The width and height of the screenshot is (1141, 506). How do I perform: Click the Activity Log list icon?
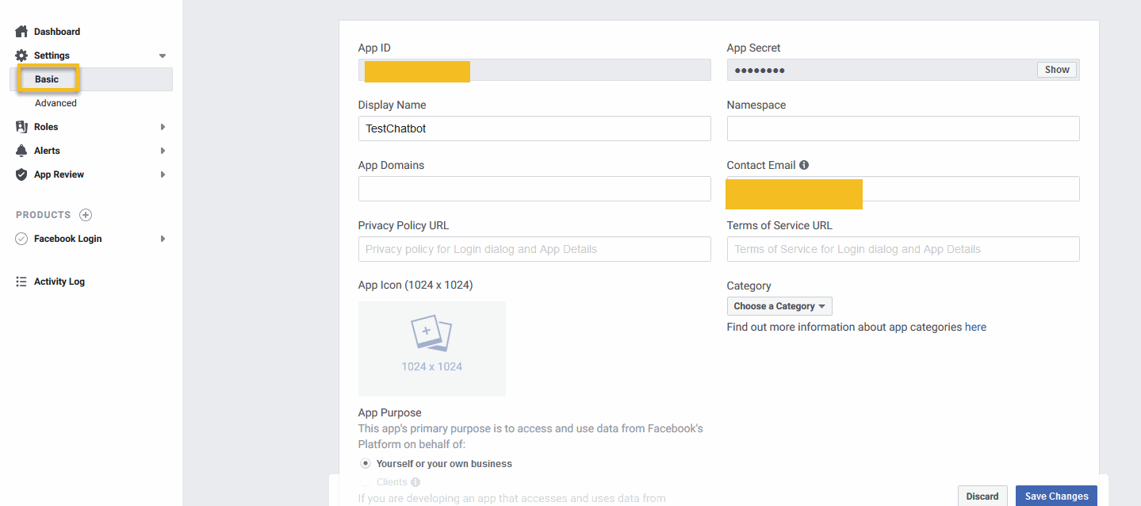point(21,282)
